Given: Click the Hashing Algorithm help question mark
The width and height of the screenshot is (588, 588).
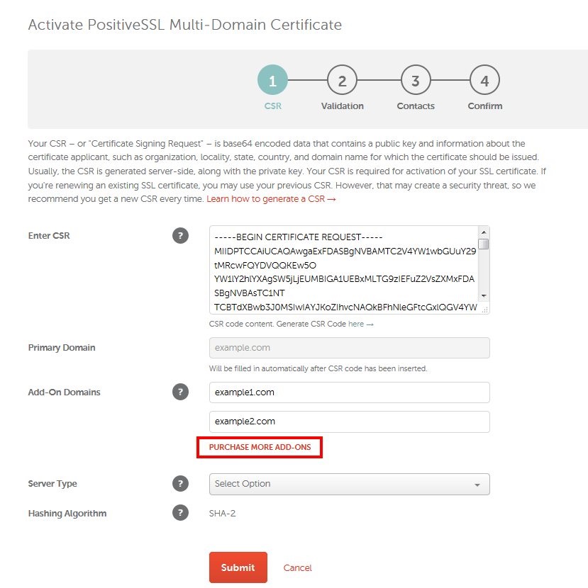Looking at the screenshot, I should [x=181, y=513].
